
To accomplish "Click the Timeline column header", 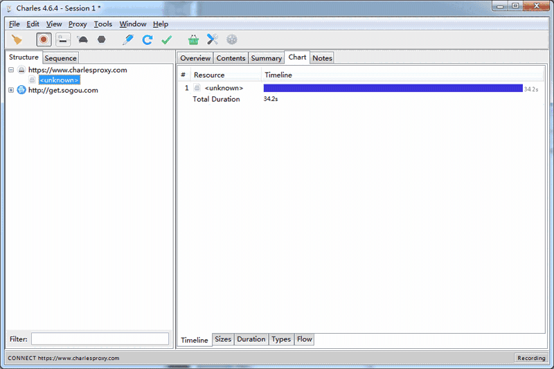I will (x=402, y=75).
